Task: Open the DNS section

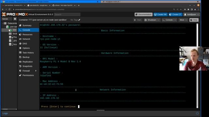Action: click(28, 44)
